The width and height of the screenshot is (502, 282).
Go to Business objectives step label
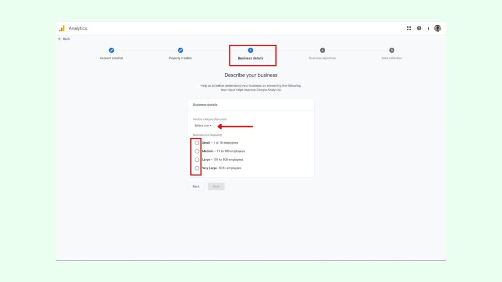pyautogui.click(x=322, y=58)
